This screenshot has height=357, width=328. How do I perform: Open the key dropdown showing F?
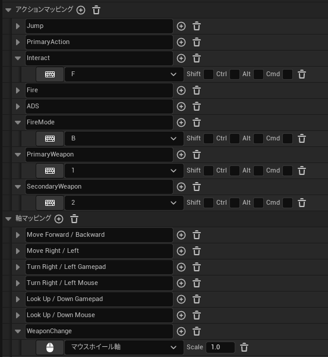pyautogui.click(x=124, y=74)
